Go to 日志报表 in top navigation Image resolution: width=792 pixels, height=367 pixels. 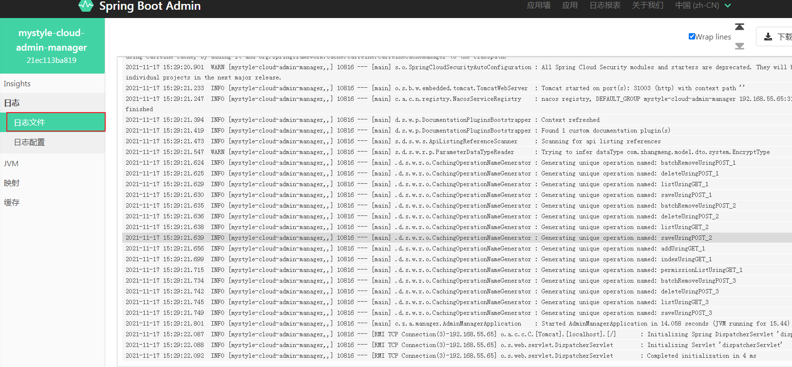coord(604,5)
